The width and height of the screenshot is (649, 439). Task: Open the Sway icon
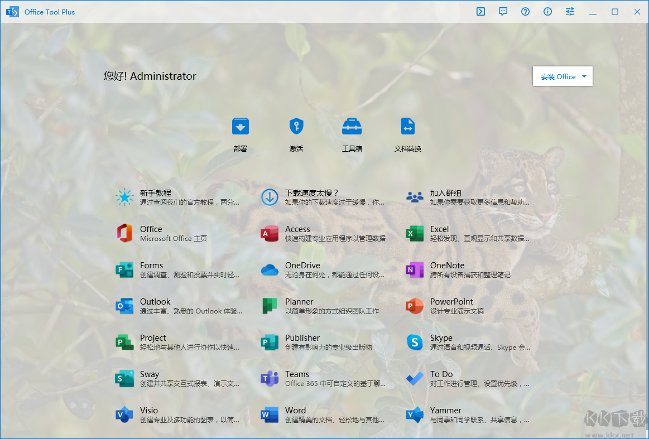(124, 379)
